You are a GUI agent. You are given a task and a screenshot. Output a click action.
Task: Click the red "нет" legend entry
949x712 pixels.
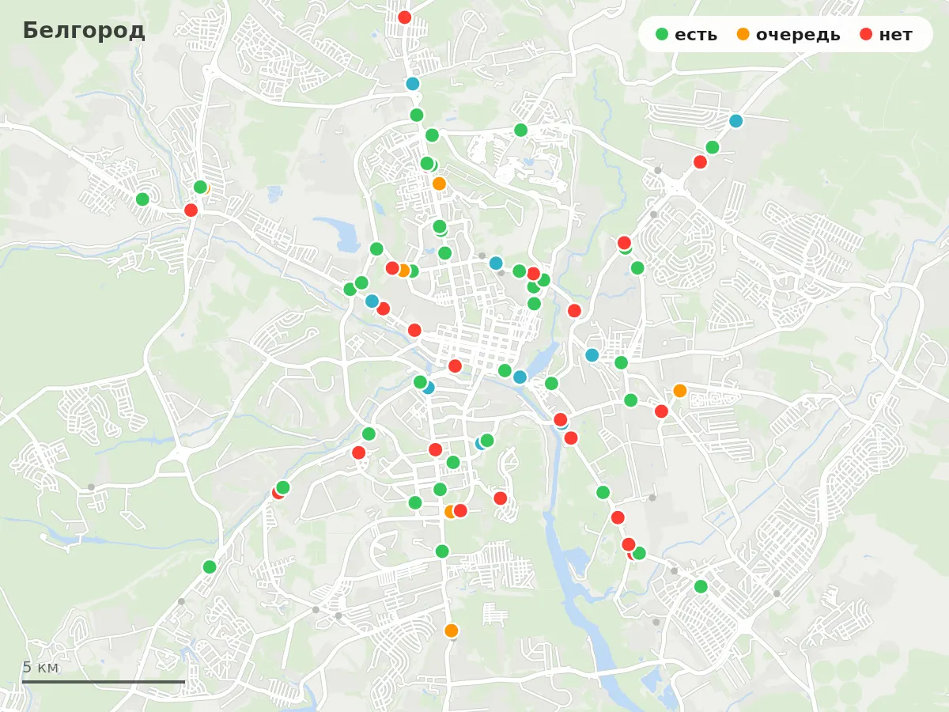(886, 34)
